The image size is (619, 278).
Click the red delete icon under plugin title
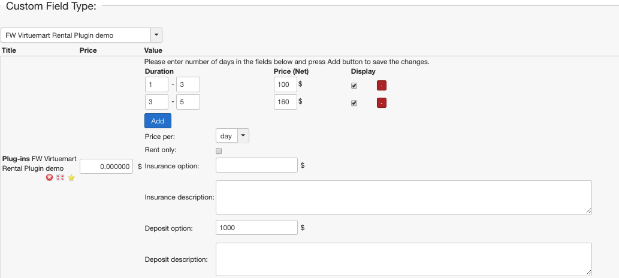(x=50, y=178)
